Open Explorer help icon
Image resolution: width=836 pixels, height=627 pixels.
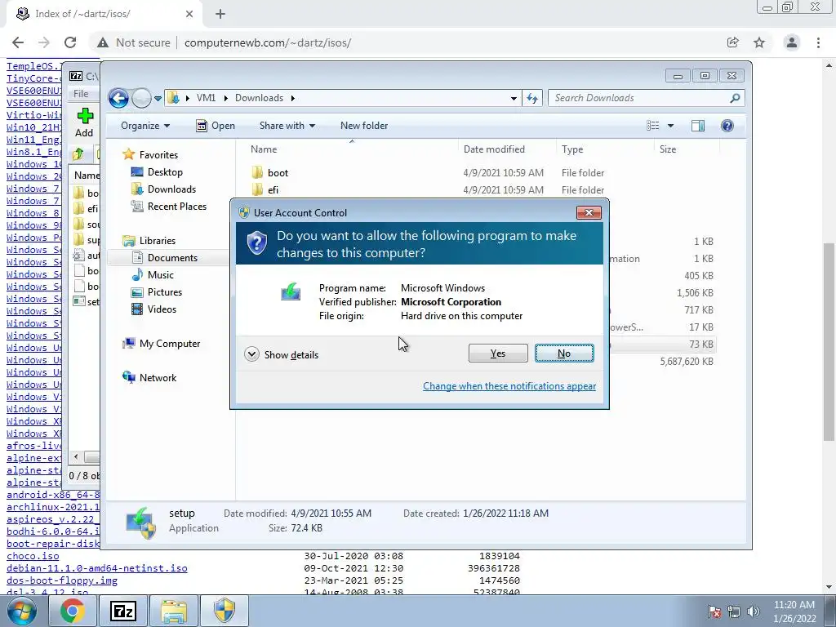point(727,126)
